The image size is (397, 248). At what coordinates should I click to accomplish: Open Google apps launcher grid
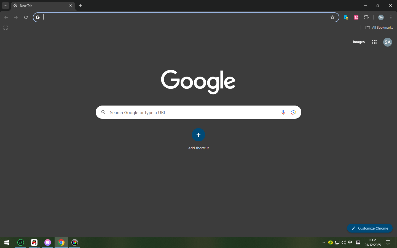click(x=374, y=42)
